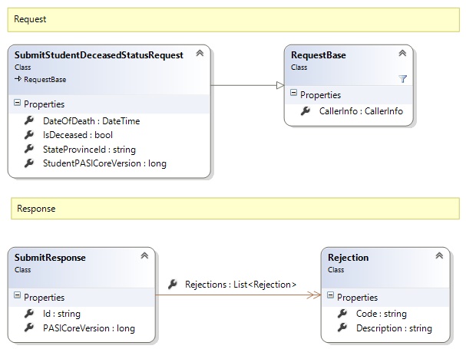The width and height of the screenshot is (466, 349).
Task: Toggle Properties section in RequestBase class
Action: 294,95
